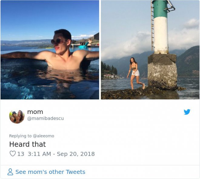Viewport: 200px width, 179px height.
Task: Click the display name "mom"
Action: (35, 112)
